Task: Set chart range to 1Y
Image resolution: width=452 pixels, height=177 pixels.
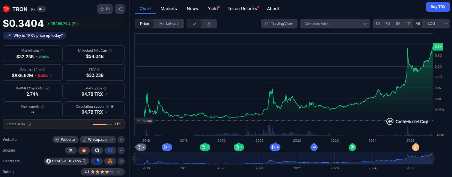Action: [408, 24]
